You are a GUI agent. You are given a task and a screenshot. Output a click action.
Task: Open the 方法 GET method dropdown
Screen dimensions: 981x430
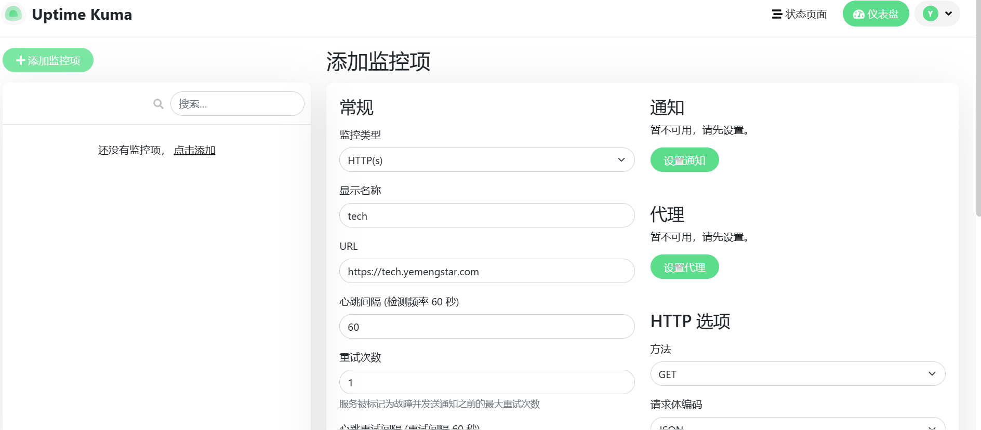pos(797,374)
